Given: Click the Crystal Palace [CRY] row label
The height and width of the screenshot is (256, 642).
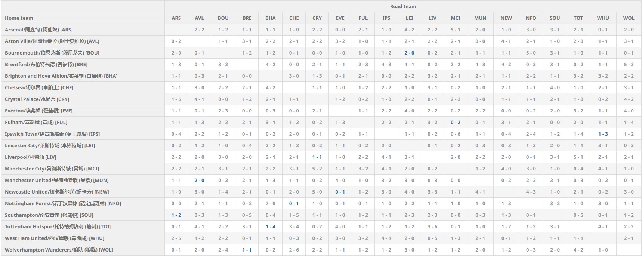Looking at the screenshot, I should pyautogui.click(x=37, y=99).
